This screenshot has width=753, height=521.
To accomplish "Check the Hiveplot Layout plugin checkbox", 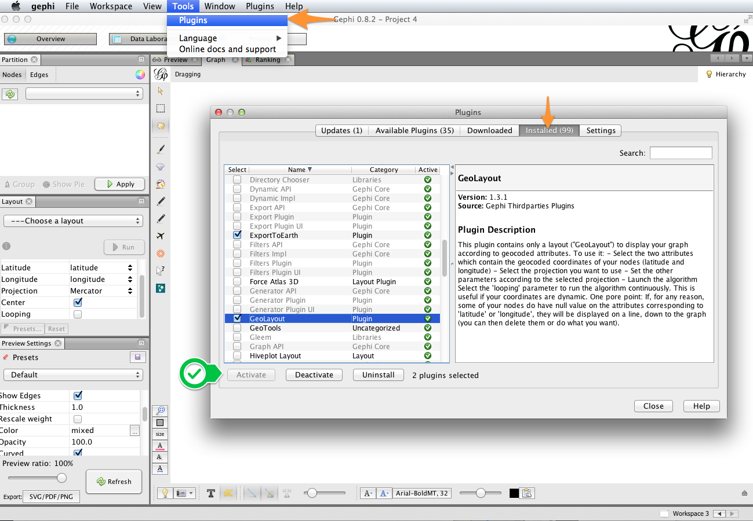I will [x=237, y=355].
